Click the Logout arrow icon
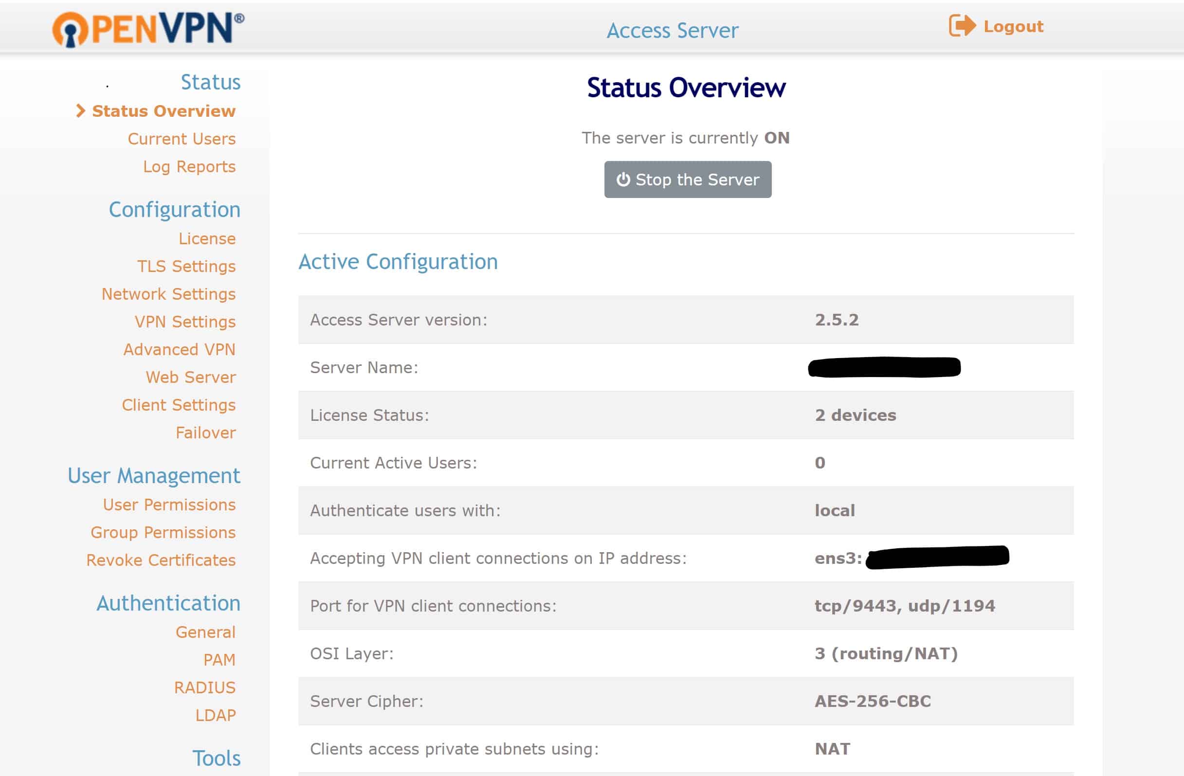This screenshot has width=1184, height=776. pos(961,26)
